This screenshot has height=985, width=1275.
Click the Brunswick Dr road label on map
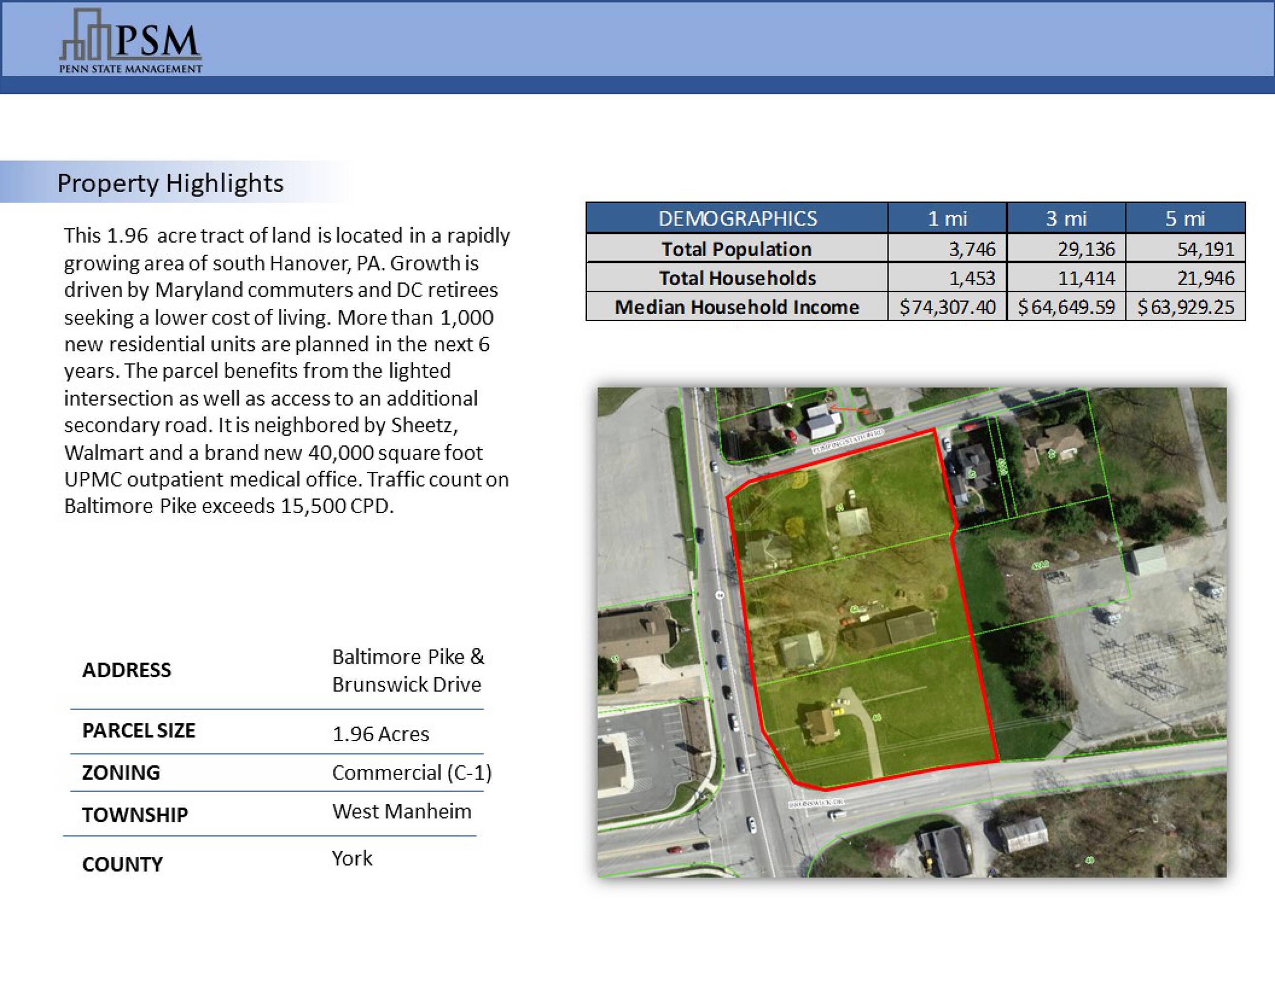pos(817,804)
